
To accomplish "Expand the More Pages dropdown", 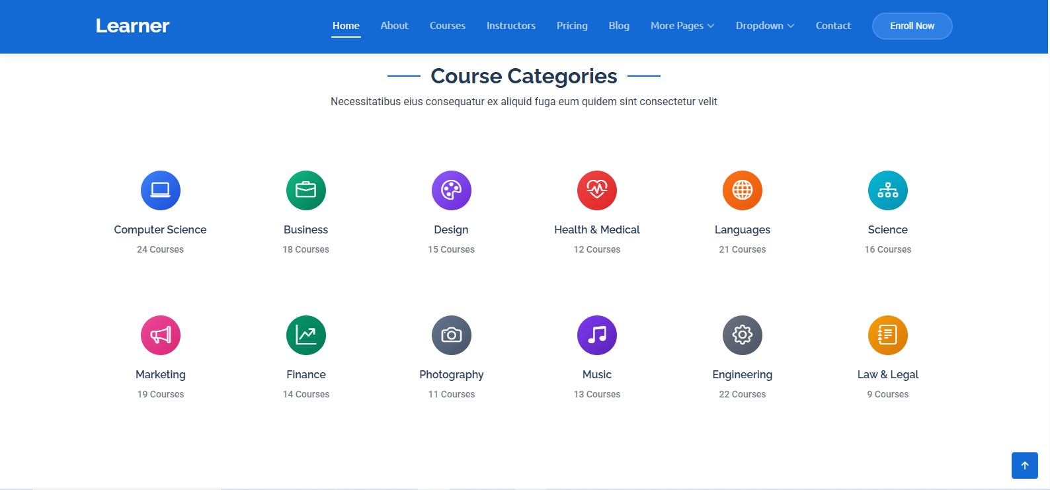I will (x=682, y=26).
